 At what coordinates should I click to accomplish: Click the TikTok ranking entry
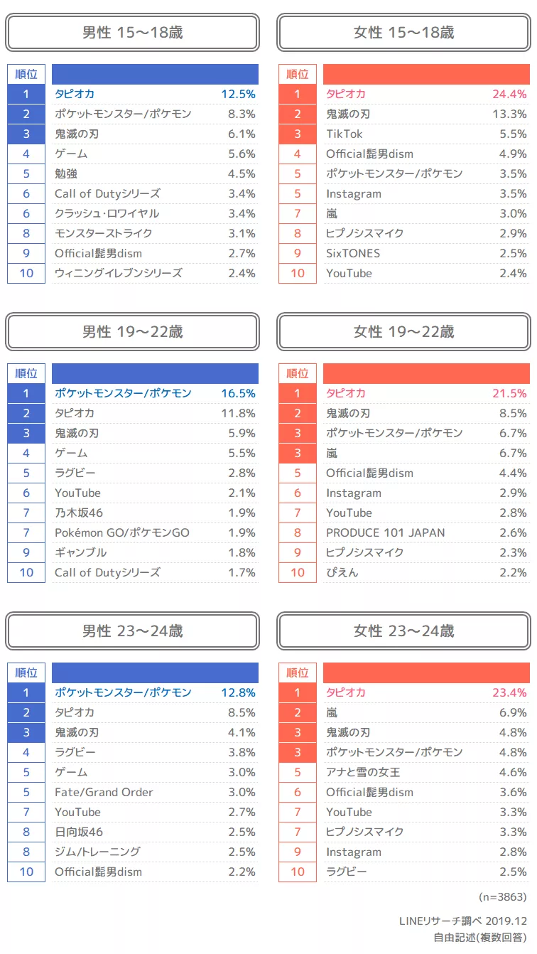[345, 134]
